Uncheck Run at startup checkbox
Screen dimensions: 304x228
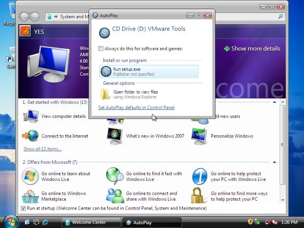[23, 208]
